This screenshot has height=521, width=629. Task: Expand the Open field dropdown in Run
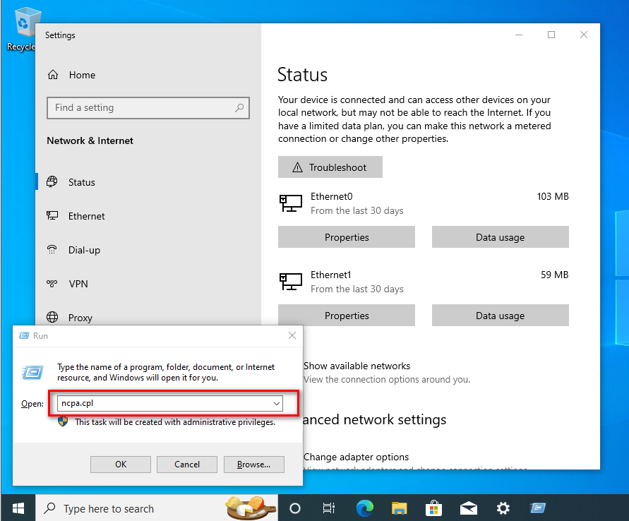pos(276,403)
